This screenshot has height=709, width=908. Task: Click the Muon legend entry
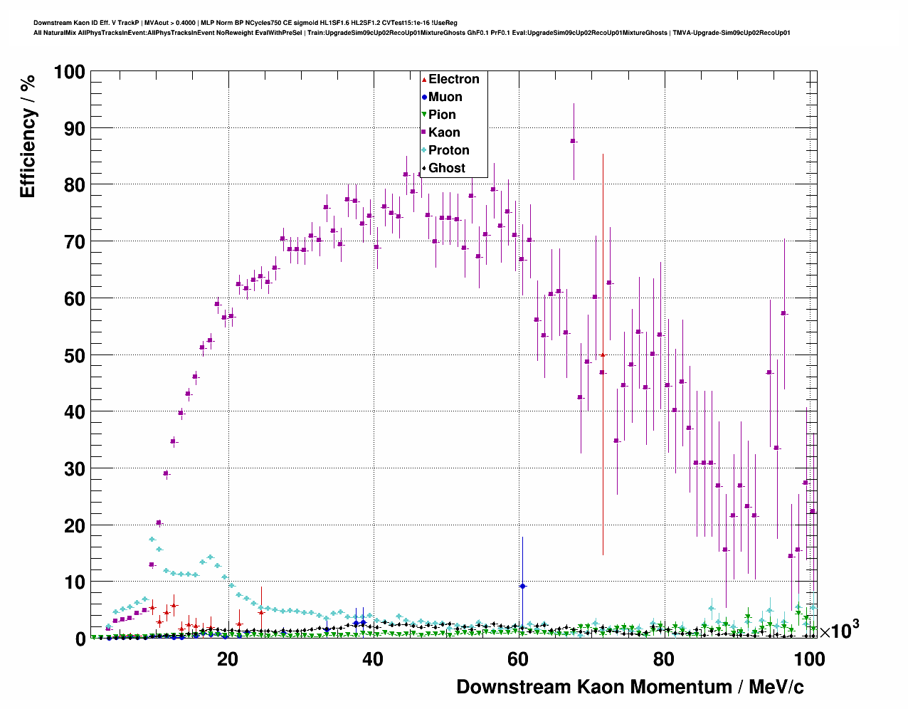click(442, 97)
